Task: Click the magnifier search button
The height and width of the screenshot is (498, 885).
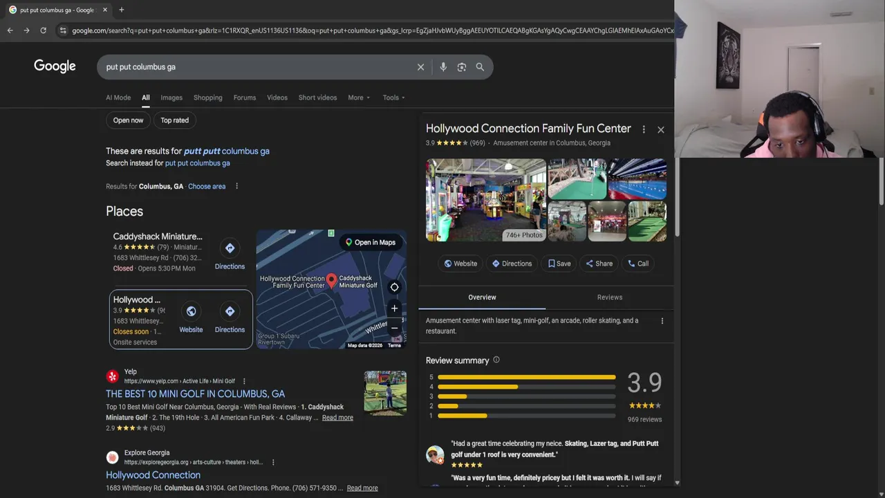Action: [x=480, y=67]
